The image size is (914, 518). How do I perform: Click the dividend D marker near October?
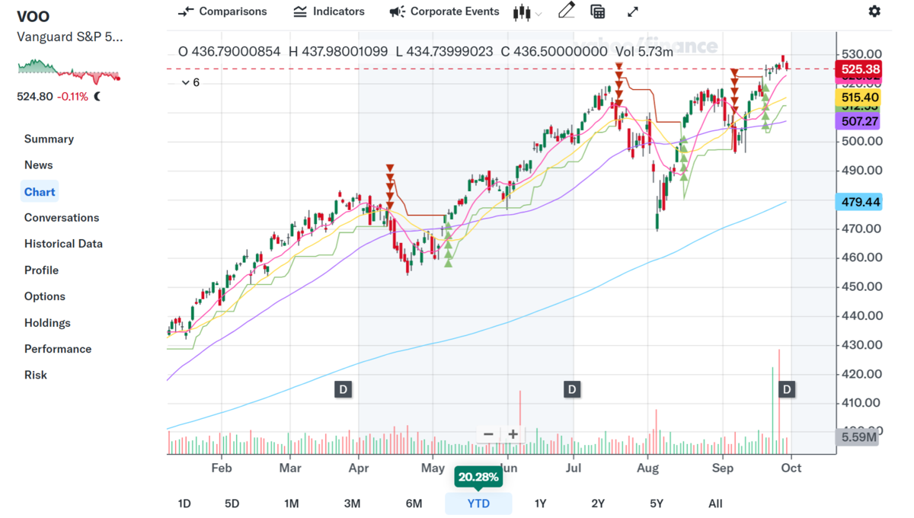pyautogui.click(x=787, y=389)
